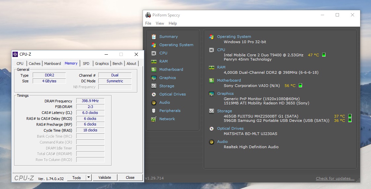
Task: Click the Close button in CPU-Z footer
Action: coord(130,177)
